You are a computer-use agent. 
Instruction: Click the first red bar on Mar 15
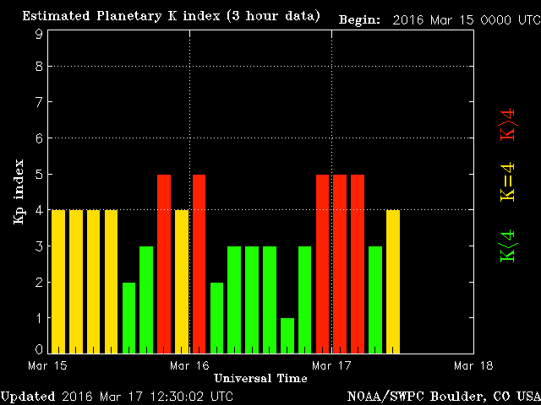click(x=164, y=263)
